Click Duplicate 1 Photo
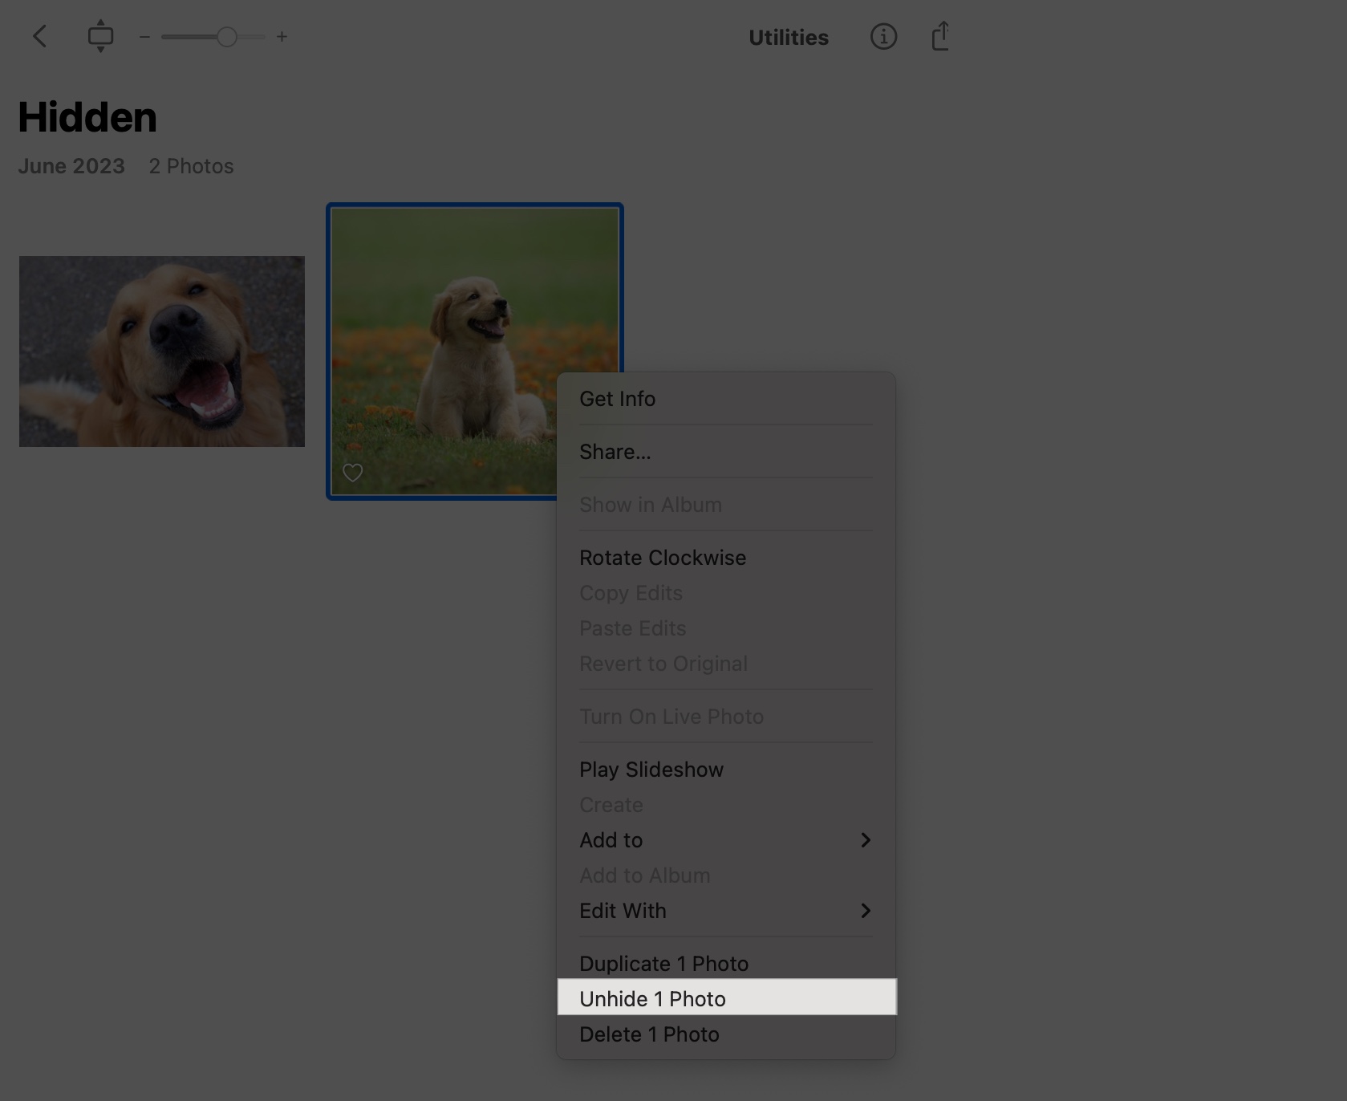Image resolution: width=1347 pixels, height=1101 pixels. tap(664, 963)
